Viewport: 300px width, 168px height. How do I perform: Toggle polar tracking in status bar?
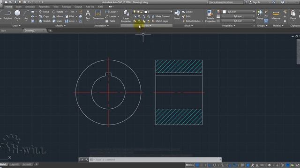[215, 165]
